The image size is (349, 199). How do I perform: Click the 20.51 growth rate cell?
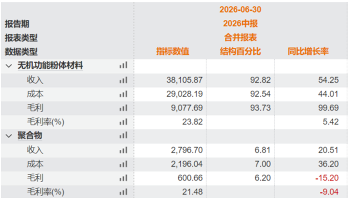pyautogui.click(x=311, y=150)
